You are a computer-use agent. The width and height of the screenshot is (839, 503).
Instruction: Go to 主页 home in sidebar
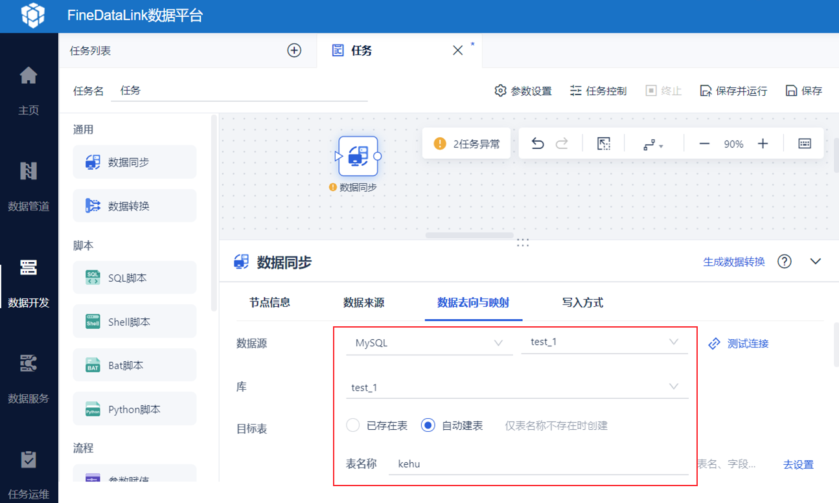pos(29,91)
